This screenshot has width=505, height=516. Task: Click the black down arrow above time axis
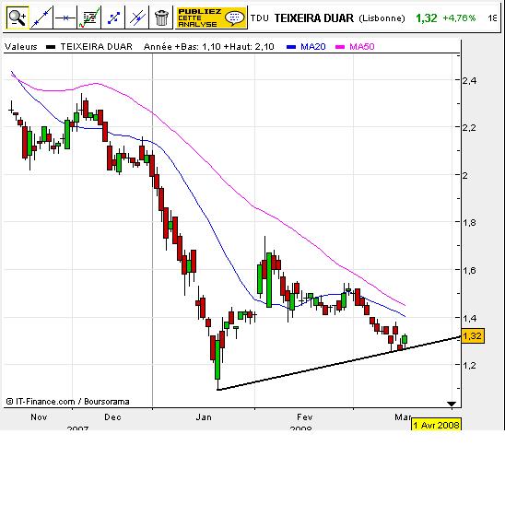452,404
